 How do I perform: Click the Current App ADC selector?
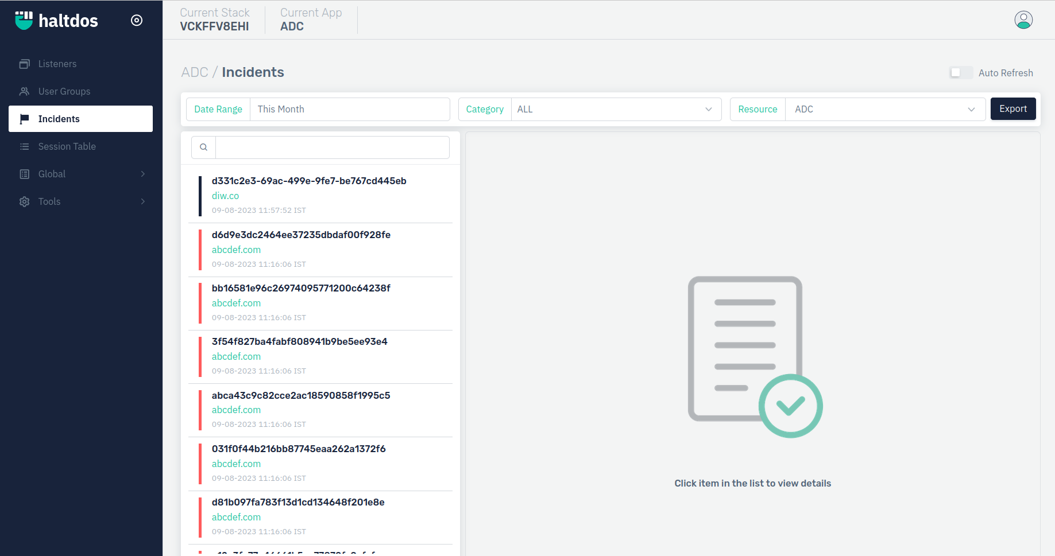click(311, 20)
